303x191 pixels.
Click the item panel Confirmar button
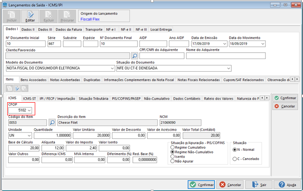point(285,98)
